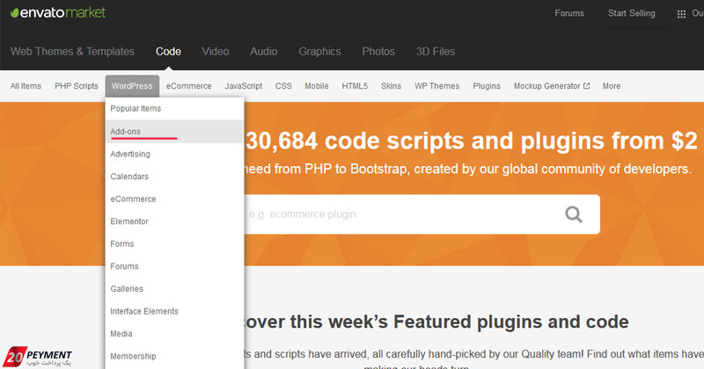Screen dimensions: 704x369
Task: Expand the eCommerce subnavigation item
Action: coord(188,85)
